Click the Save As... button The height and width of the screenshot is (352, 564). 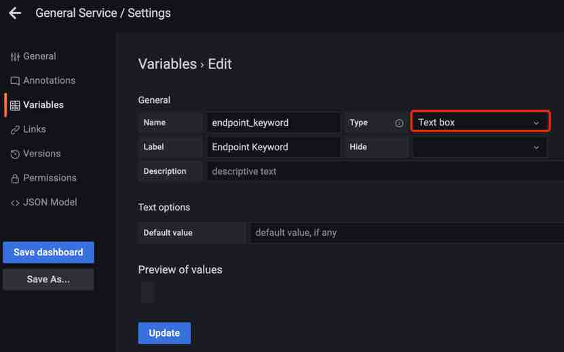[48, 279]
